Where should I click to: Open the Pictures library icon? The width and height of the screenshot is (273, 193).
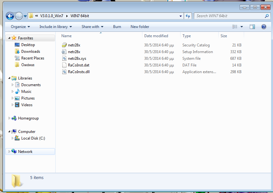pos(17,98)
